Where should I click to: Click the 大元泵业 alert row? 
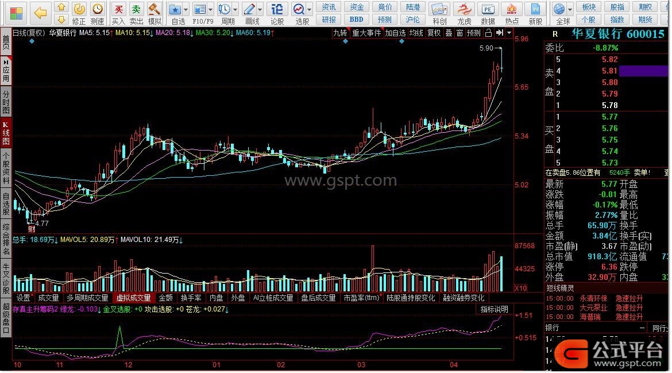point(593,307)
